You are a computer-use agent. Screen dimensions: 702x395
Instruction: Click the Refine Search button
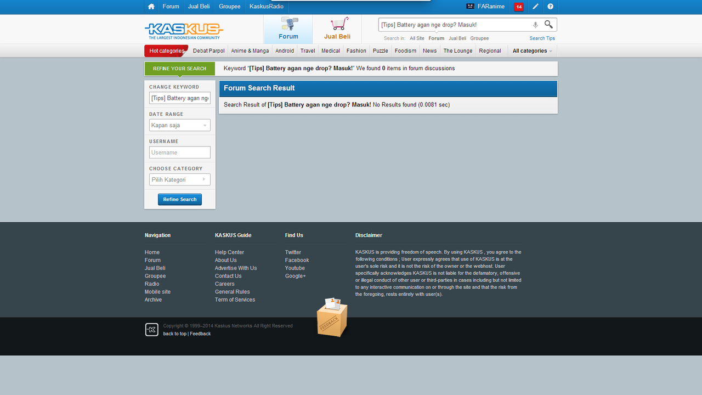pyautogui.click(x=180, y=200)
